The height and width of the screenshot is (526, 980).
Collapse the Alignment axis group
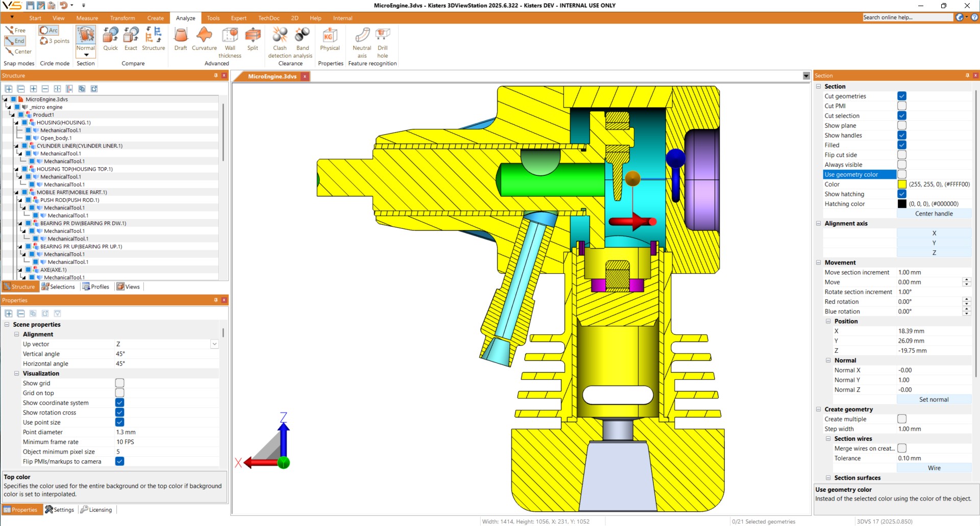point(819,224)
